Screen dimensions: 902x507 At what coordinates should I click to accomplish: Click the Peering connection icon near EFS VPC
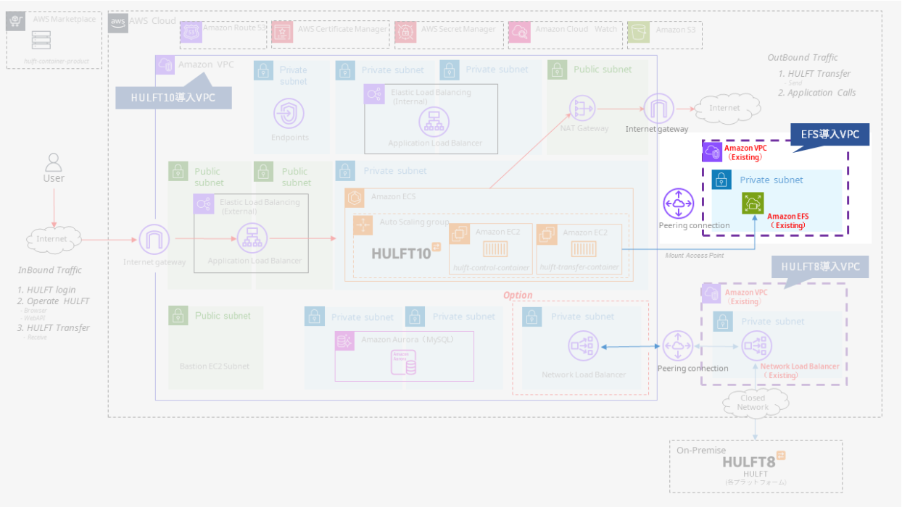[x=679, y=204]
